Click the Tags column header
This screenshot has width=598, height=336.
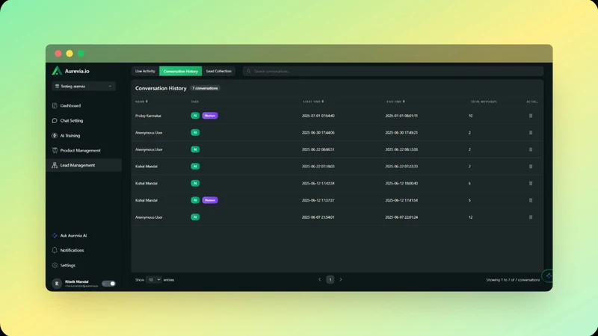point(195,102)
